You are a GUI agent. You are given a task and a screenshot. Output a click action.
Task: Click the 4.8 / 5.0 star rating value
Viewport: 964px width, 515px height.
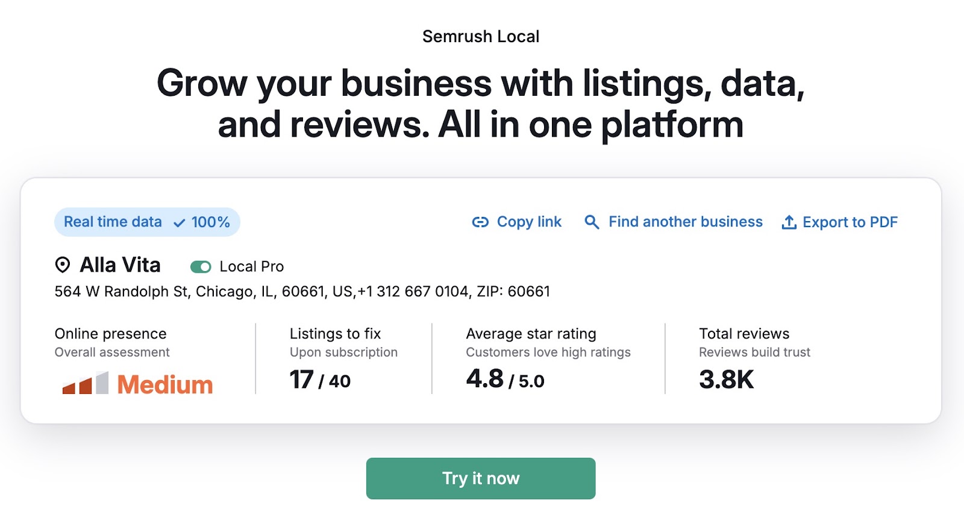click(x=504, y=381)
